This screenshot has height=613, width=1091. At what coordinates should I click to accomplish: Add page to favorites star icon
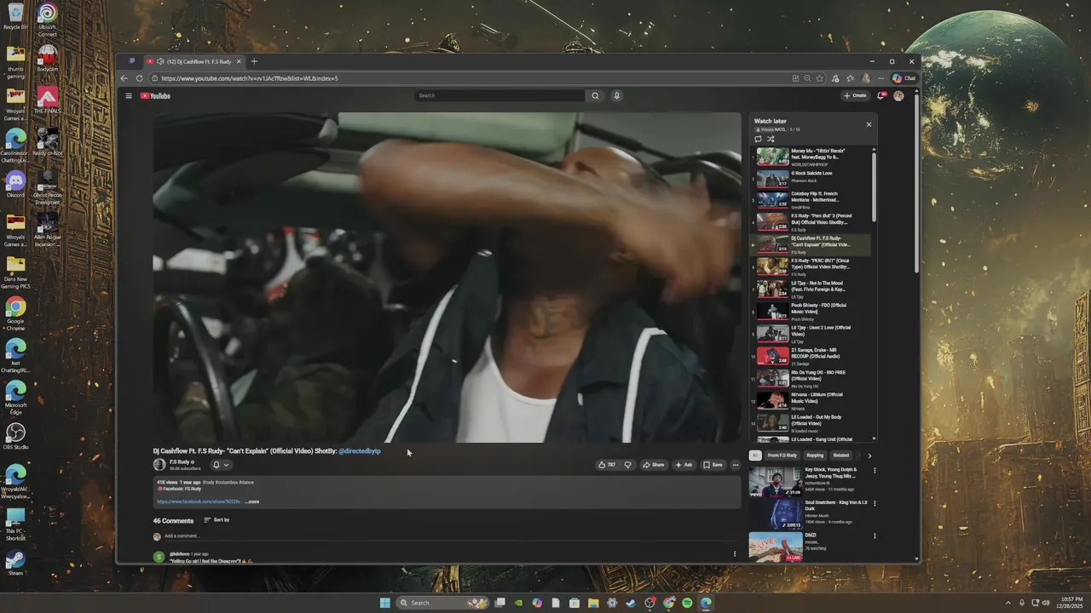coord(820,78)
